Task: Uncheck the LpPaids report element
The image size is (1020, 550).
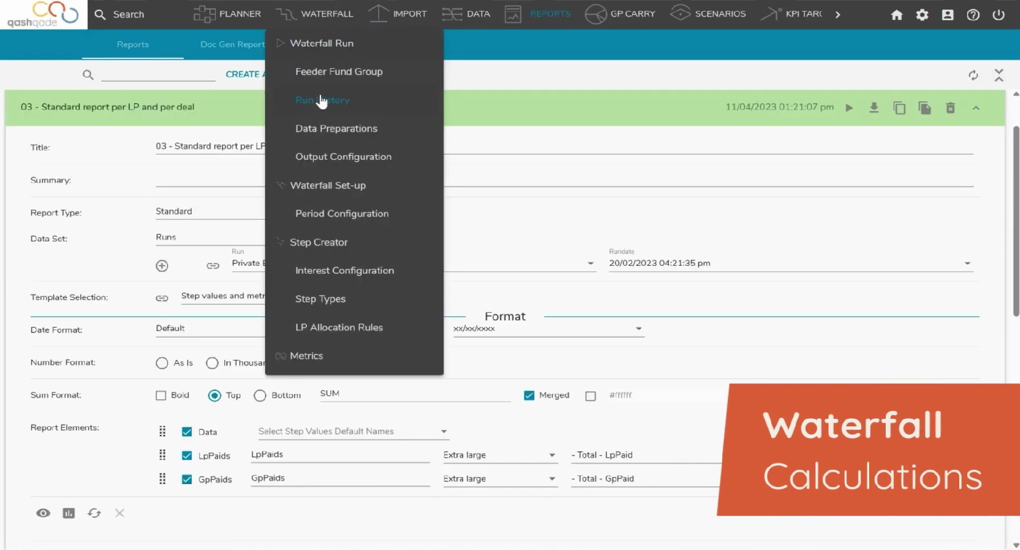Action: coord(187,455)
